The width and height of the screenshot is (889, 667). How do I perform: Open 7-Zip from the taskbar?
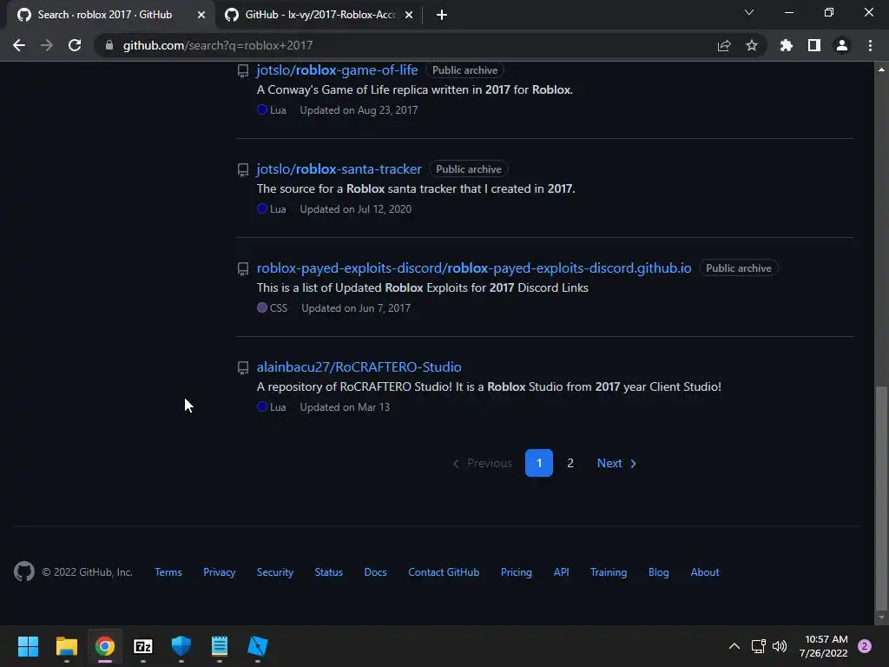143,646
